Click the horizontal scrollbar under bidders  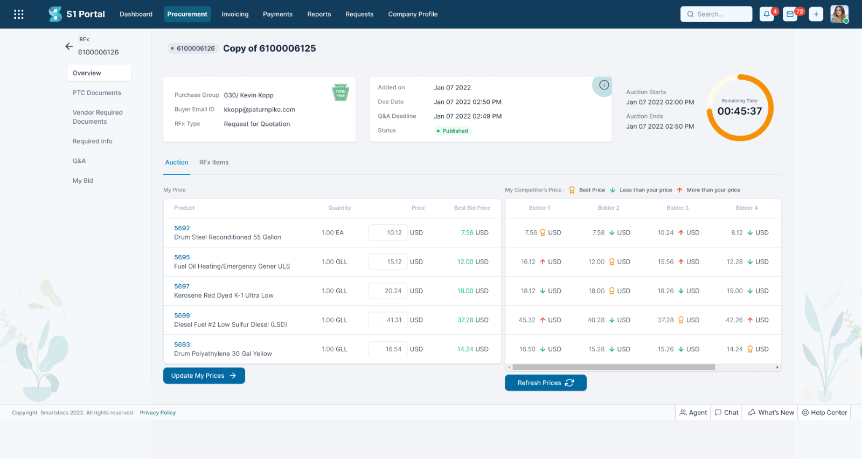(613, 368)
